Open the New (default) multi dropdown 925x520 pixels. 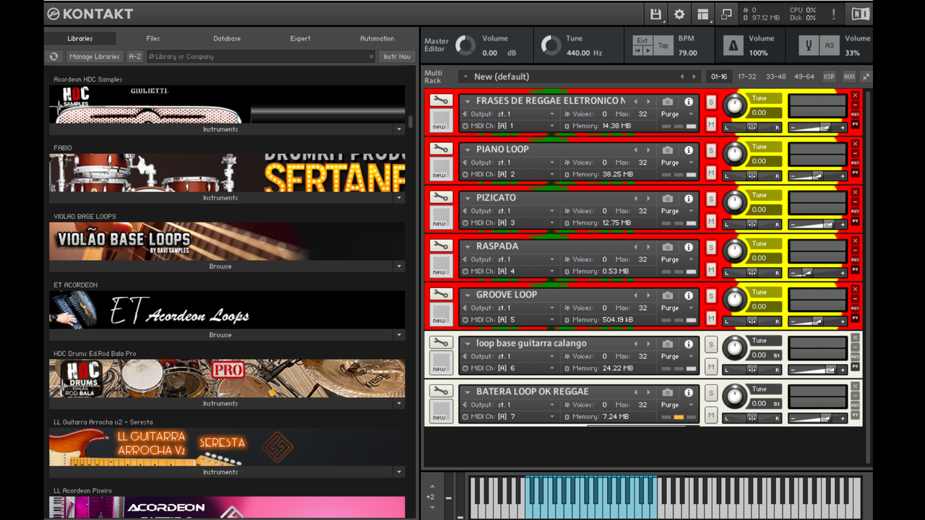[x=465, y=77]
